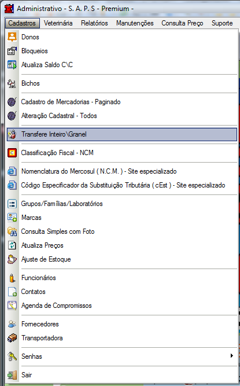Open Código Especificador cEst site entry
Viewport: 240px width, 386px height.
[122, 185]
